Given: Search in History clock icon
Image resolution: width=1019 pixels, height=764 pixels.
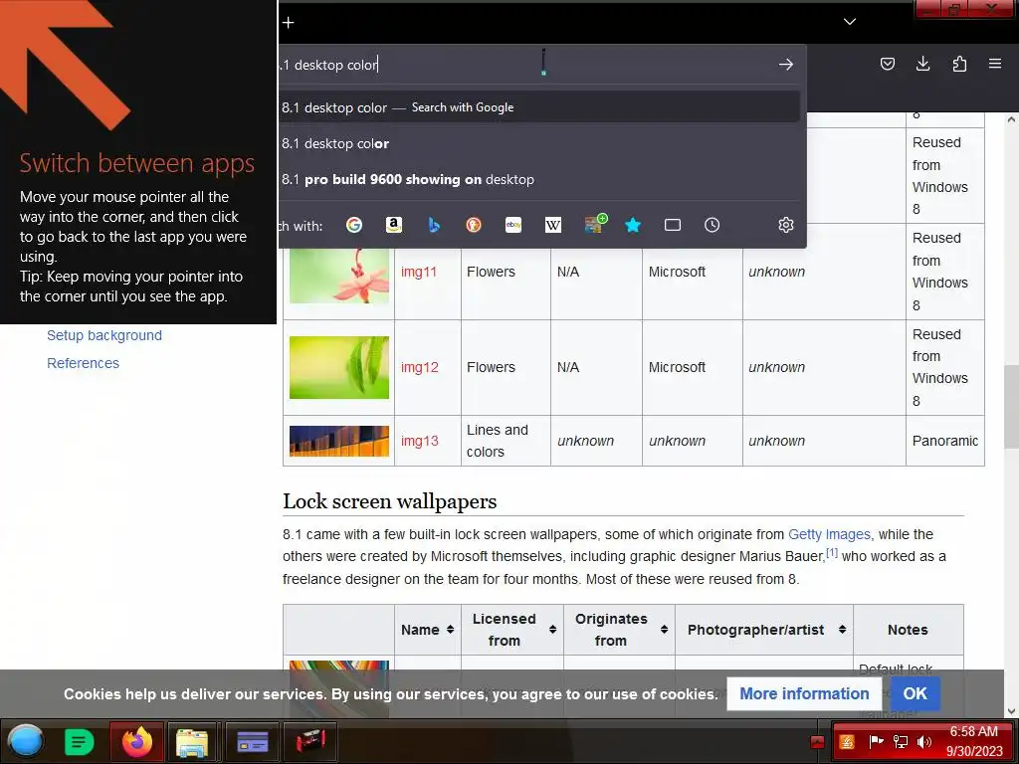Looking at the screenshot, I should (713, 226).
